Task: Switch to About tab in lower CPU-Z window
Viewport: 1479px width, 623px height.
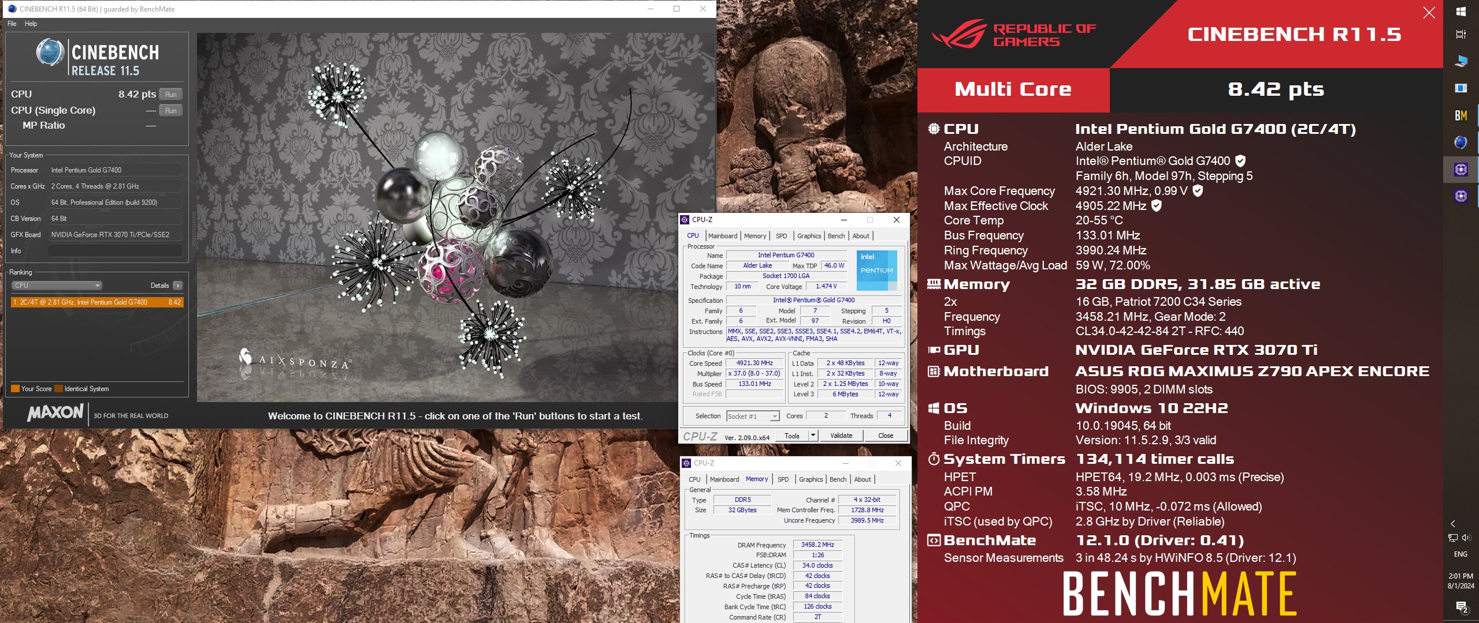Action: click(863, 479)
